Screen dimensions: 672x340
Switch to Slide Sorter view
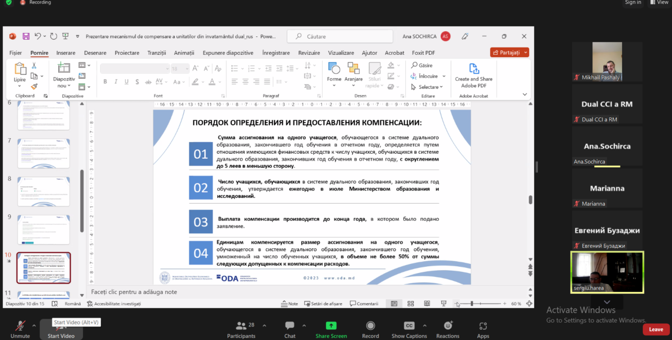pos(410,304)
